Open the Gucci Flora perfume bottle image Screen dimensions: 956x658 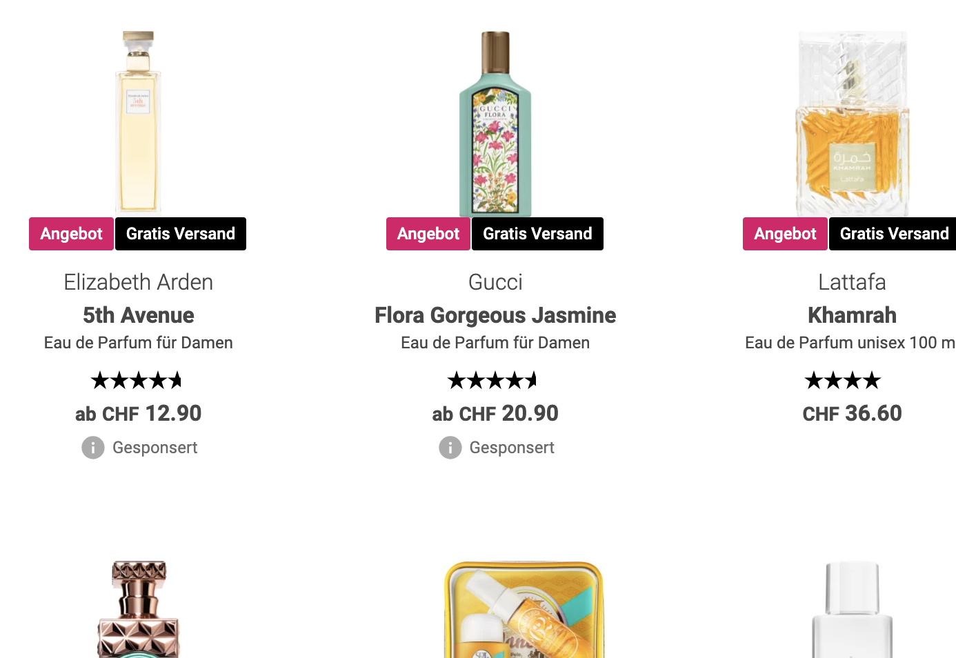(495, 123)
